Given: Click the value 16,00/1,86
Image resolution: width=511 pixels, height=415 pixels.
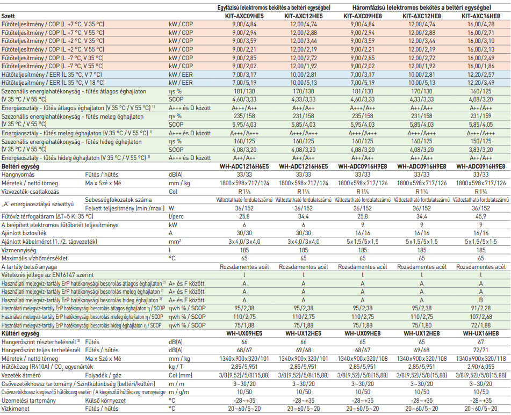Looking at the screenshot, I should (481, 66).
